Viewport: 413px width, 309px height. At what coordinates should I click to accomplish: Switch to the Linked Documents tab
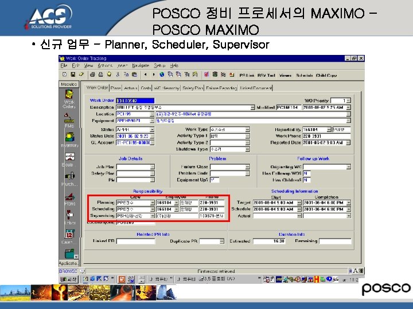click(255, 88)
